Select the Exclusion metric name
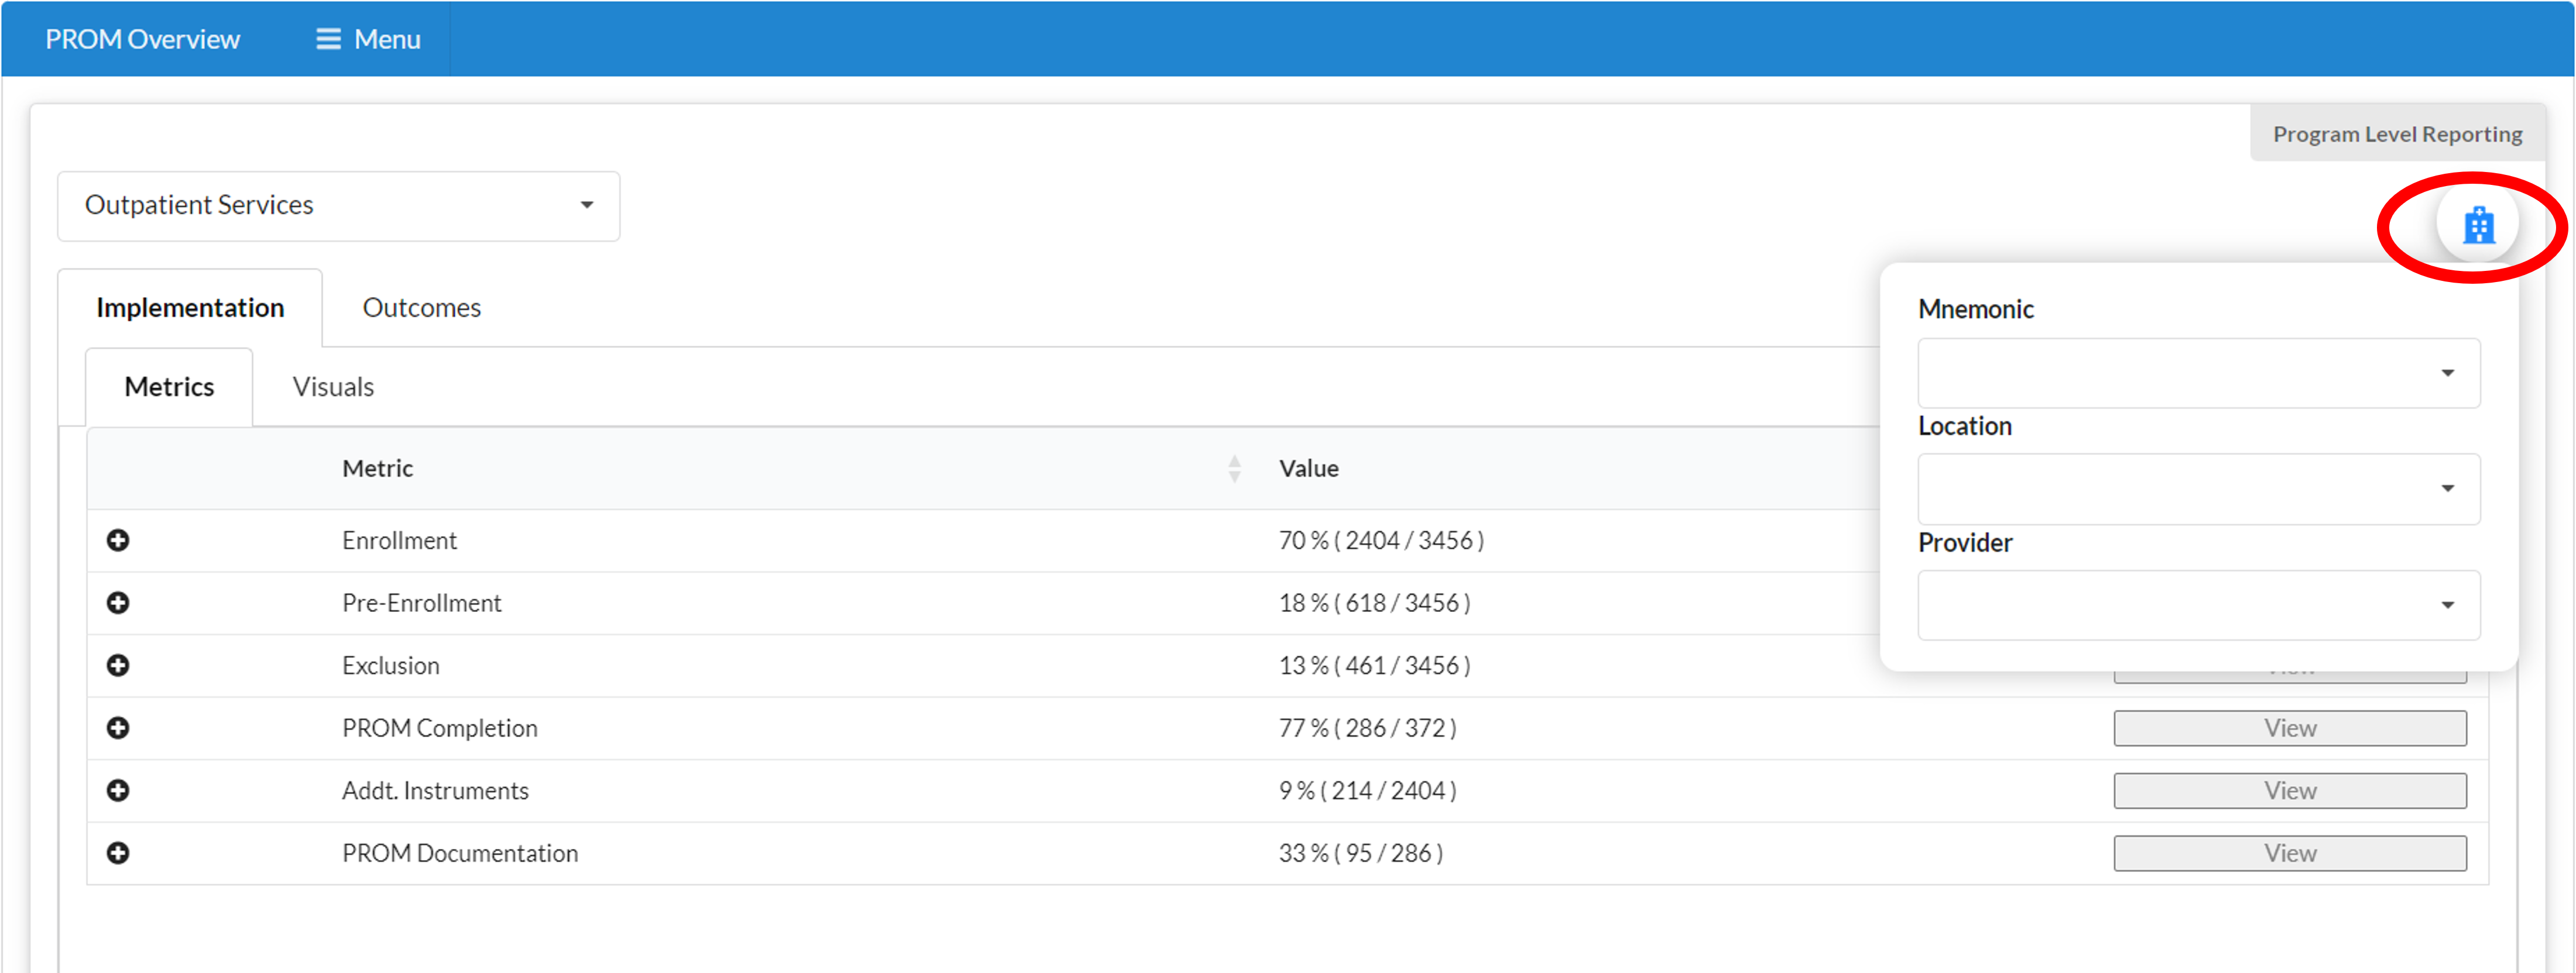This screenshot has width=2576, height=973. [390, 665]
